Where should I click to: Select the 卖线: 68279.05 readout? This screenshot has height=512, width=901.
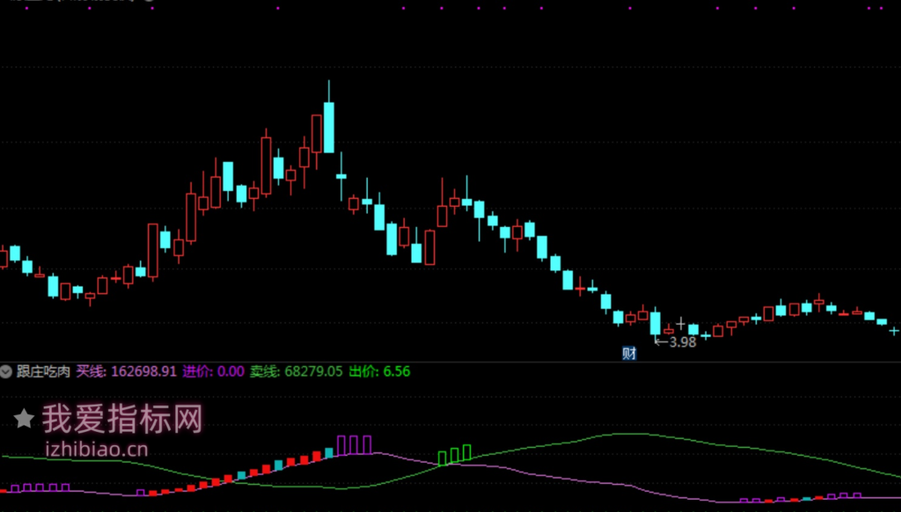pos(296,372)
